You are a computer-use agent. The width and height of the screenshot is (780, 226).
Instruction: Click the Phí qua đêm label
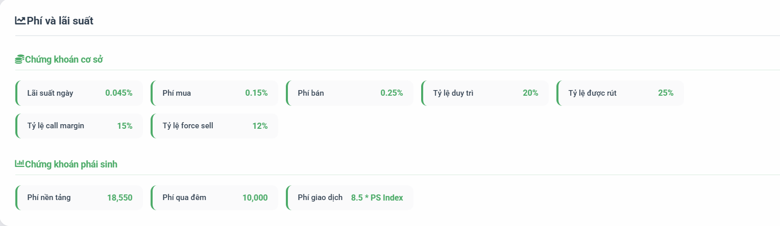pyautogui.click(x=184, y=197)
